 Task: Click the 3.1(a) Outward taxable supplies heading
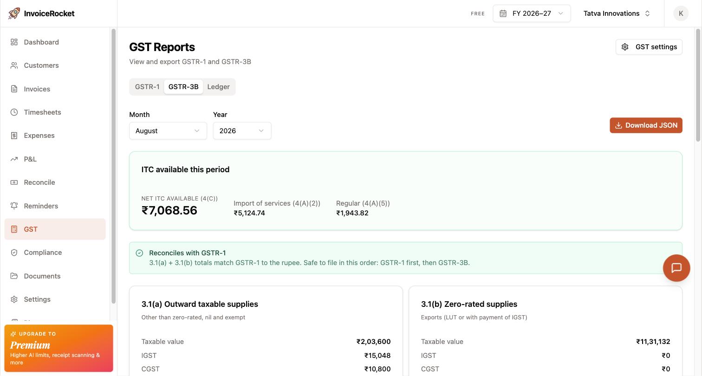click(200, 304)
